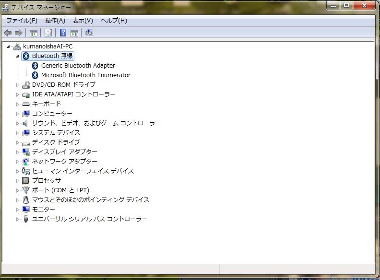Viewport: 380px width, 280px height.
Task: Click the Back arrow toolbar icon
Action: coord(8,33)
